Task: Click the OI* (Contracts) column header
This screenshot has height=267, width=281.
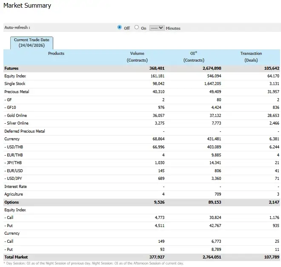Action: [x=194, y=57]
